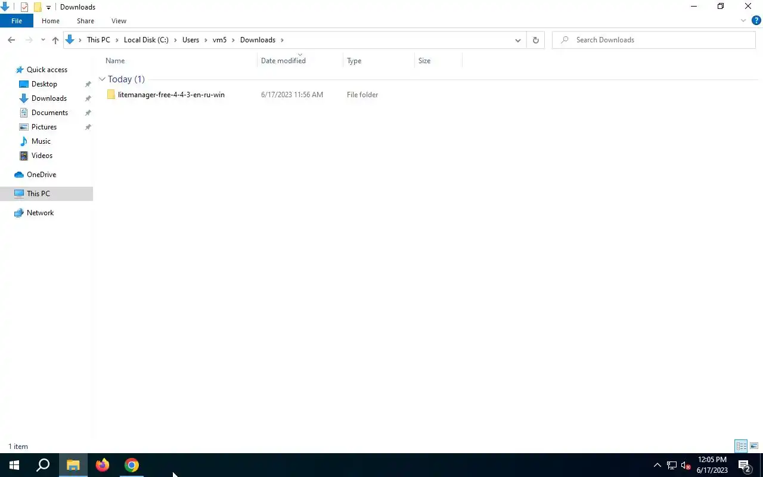Open the View ribbon tab
763x477 pixels.
point(119,21)
